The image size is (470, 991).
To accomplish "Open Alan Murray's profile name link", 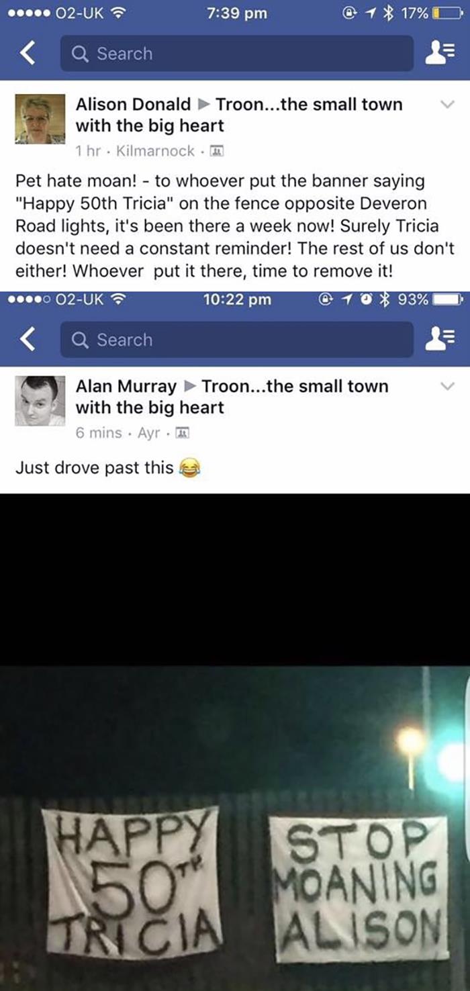I will tap(126, 386).
